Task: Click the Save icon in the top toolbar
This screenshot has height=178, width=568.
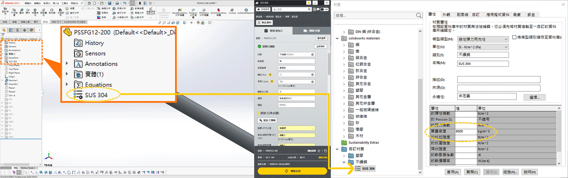Action: tap(109, 3)
